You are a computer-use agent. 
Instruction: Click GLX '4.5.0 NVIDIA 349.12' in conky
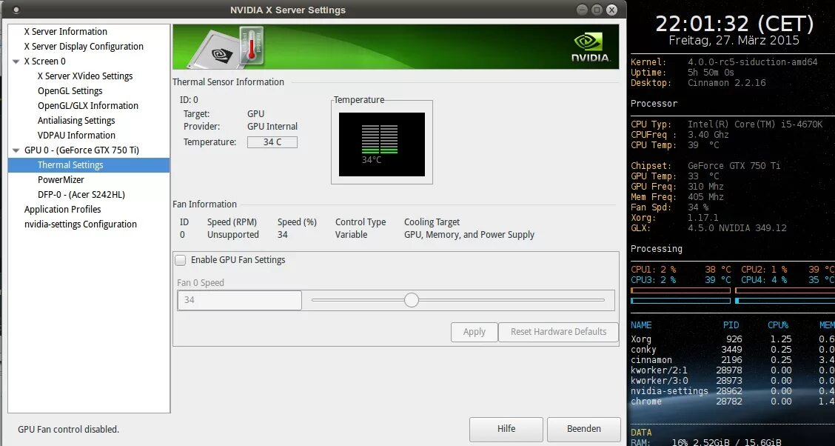[x=737, y=229]
